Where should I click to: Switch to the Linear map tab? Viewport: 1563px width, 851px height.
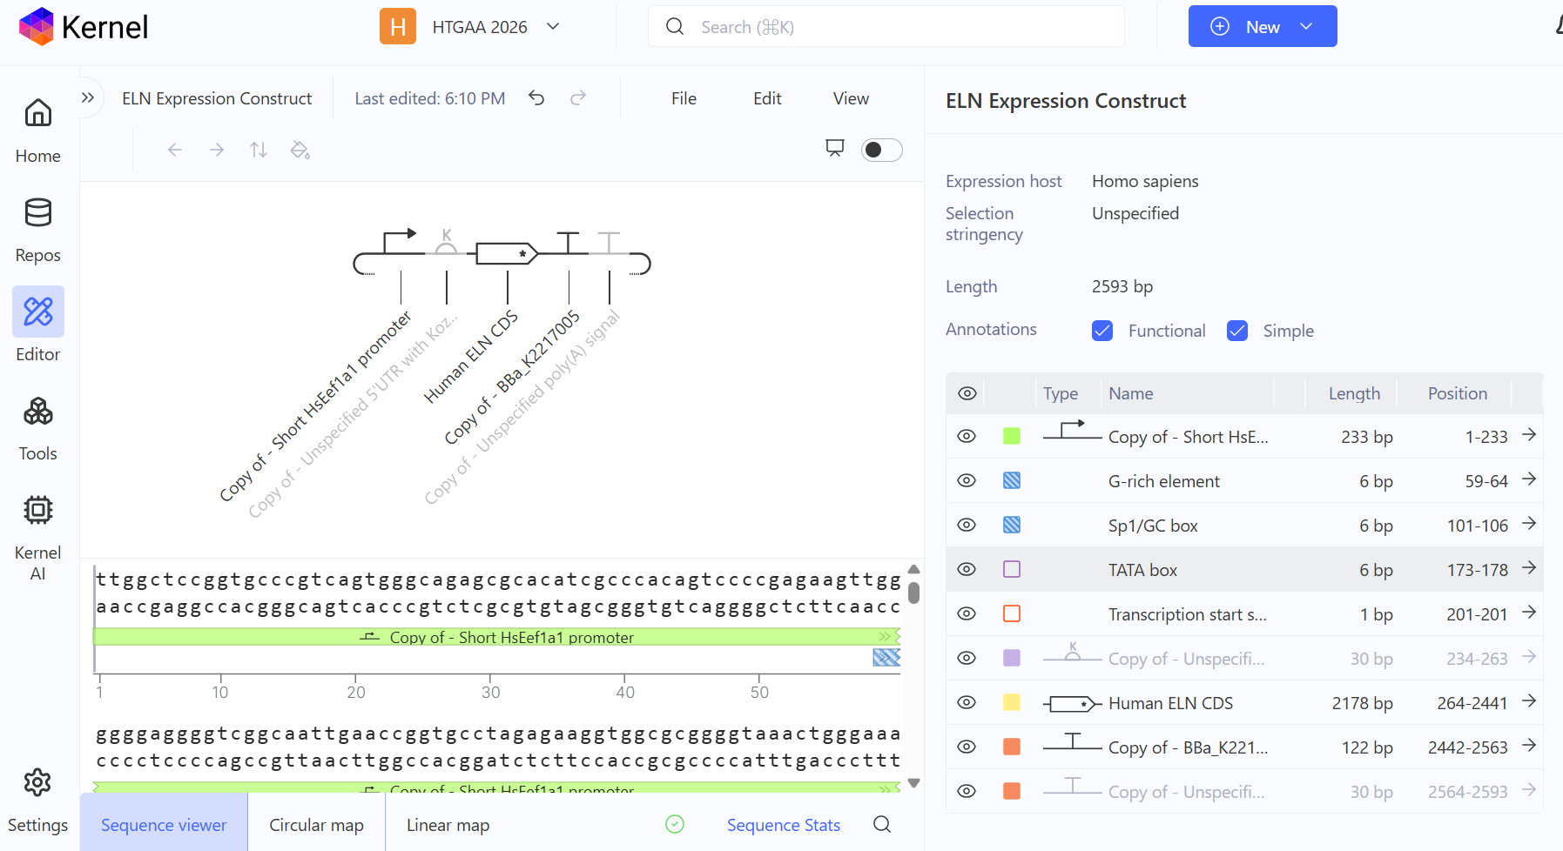[448, 824]
